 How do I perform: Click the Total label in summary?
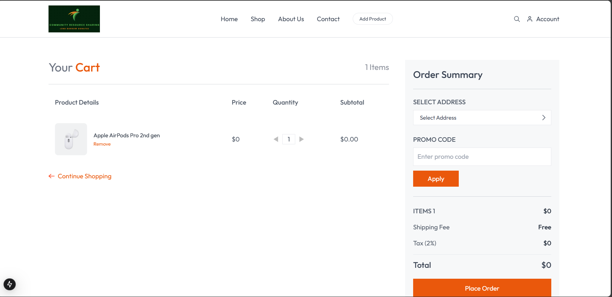pos(422,265)
